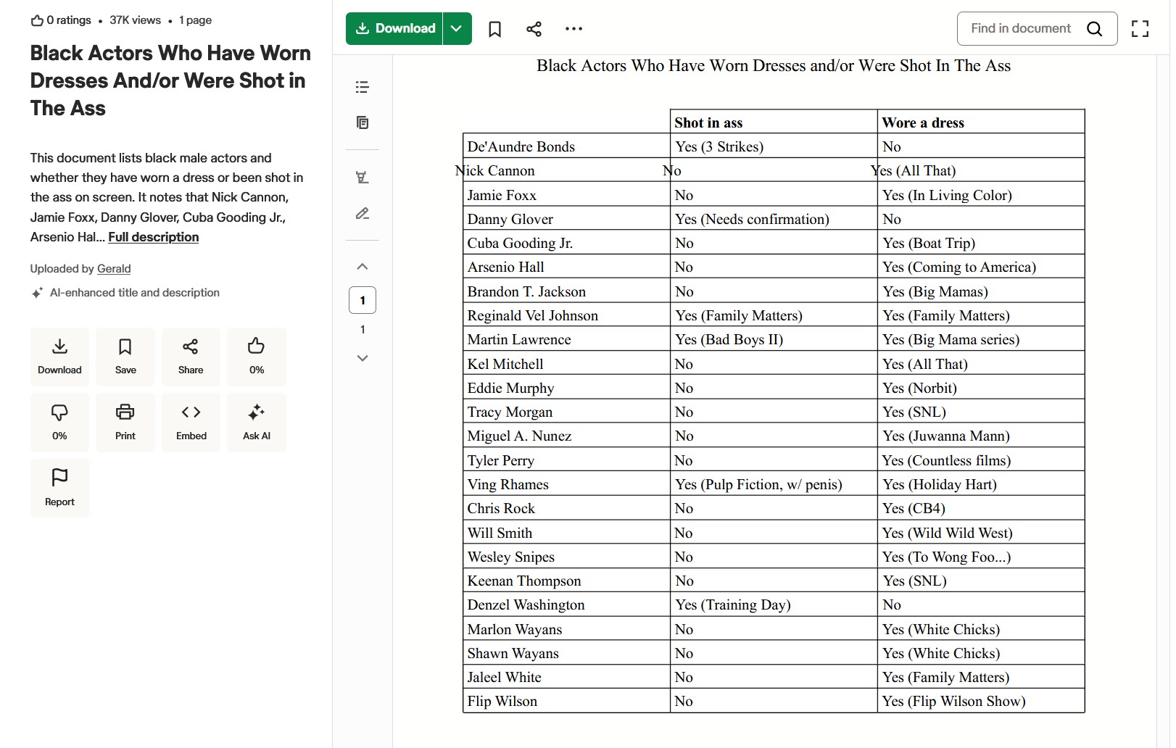
Task: Click the Find in document search field
Action: pos(1037,28)
